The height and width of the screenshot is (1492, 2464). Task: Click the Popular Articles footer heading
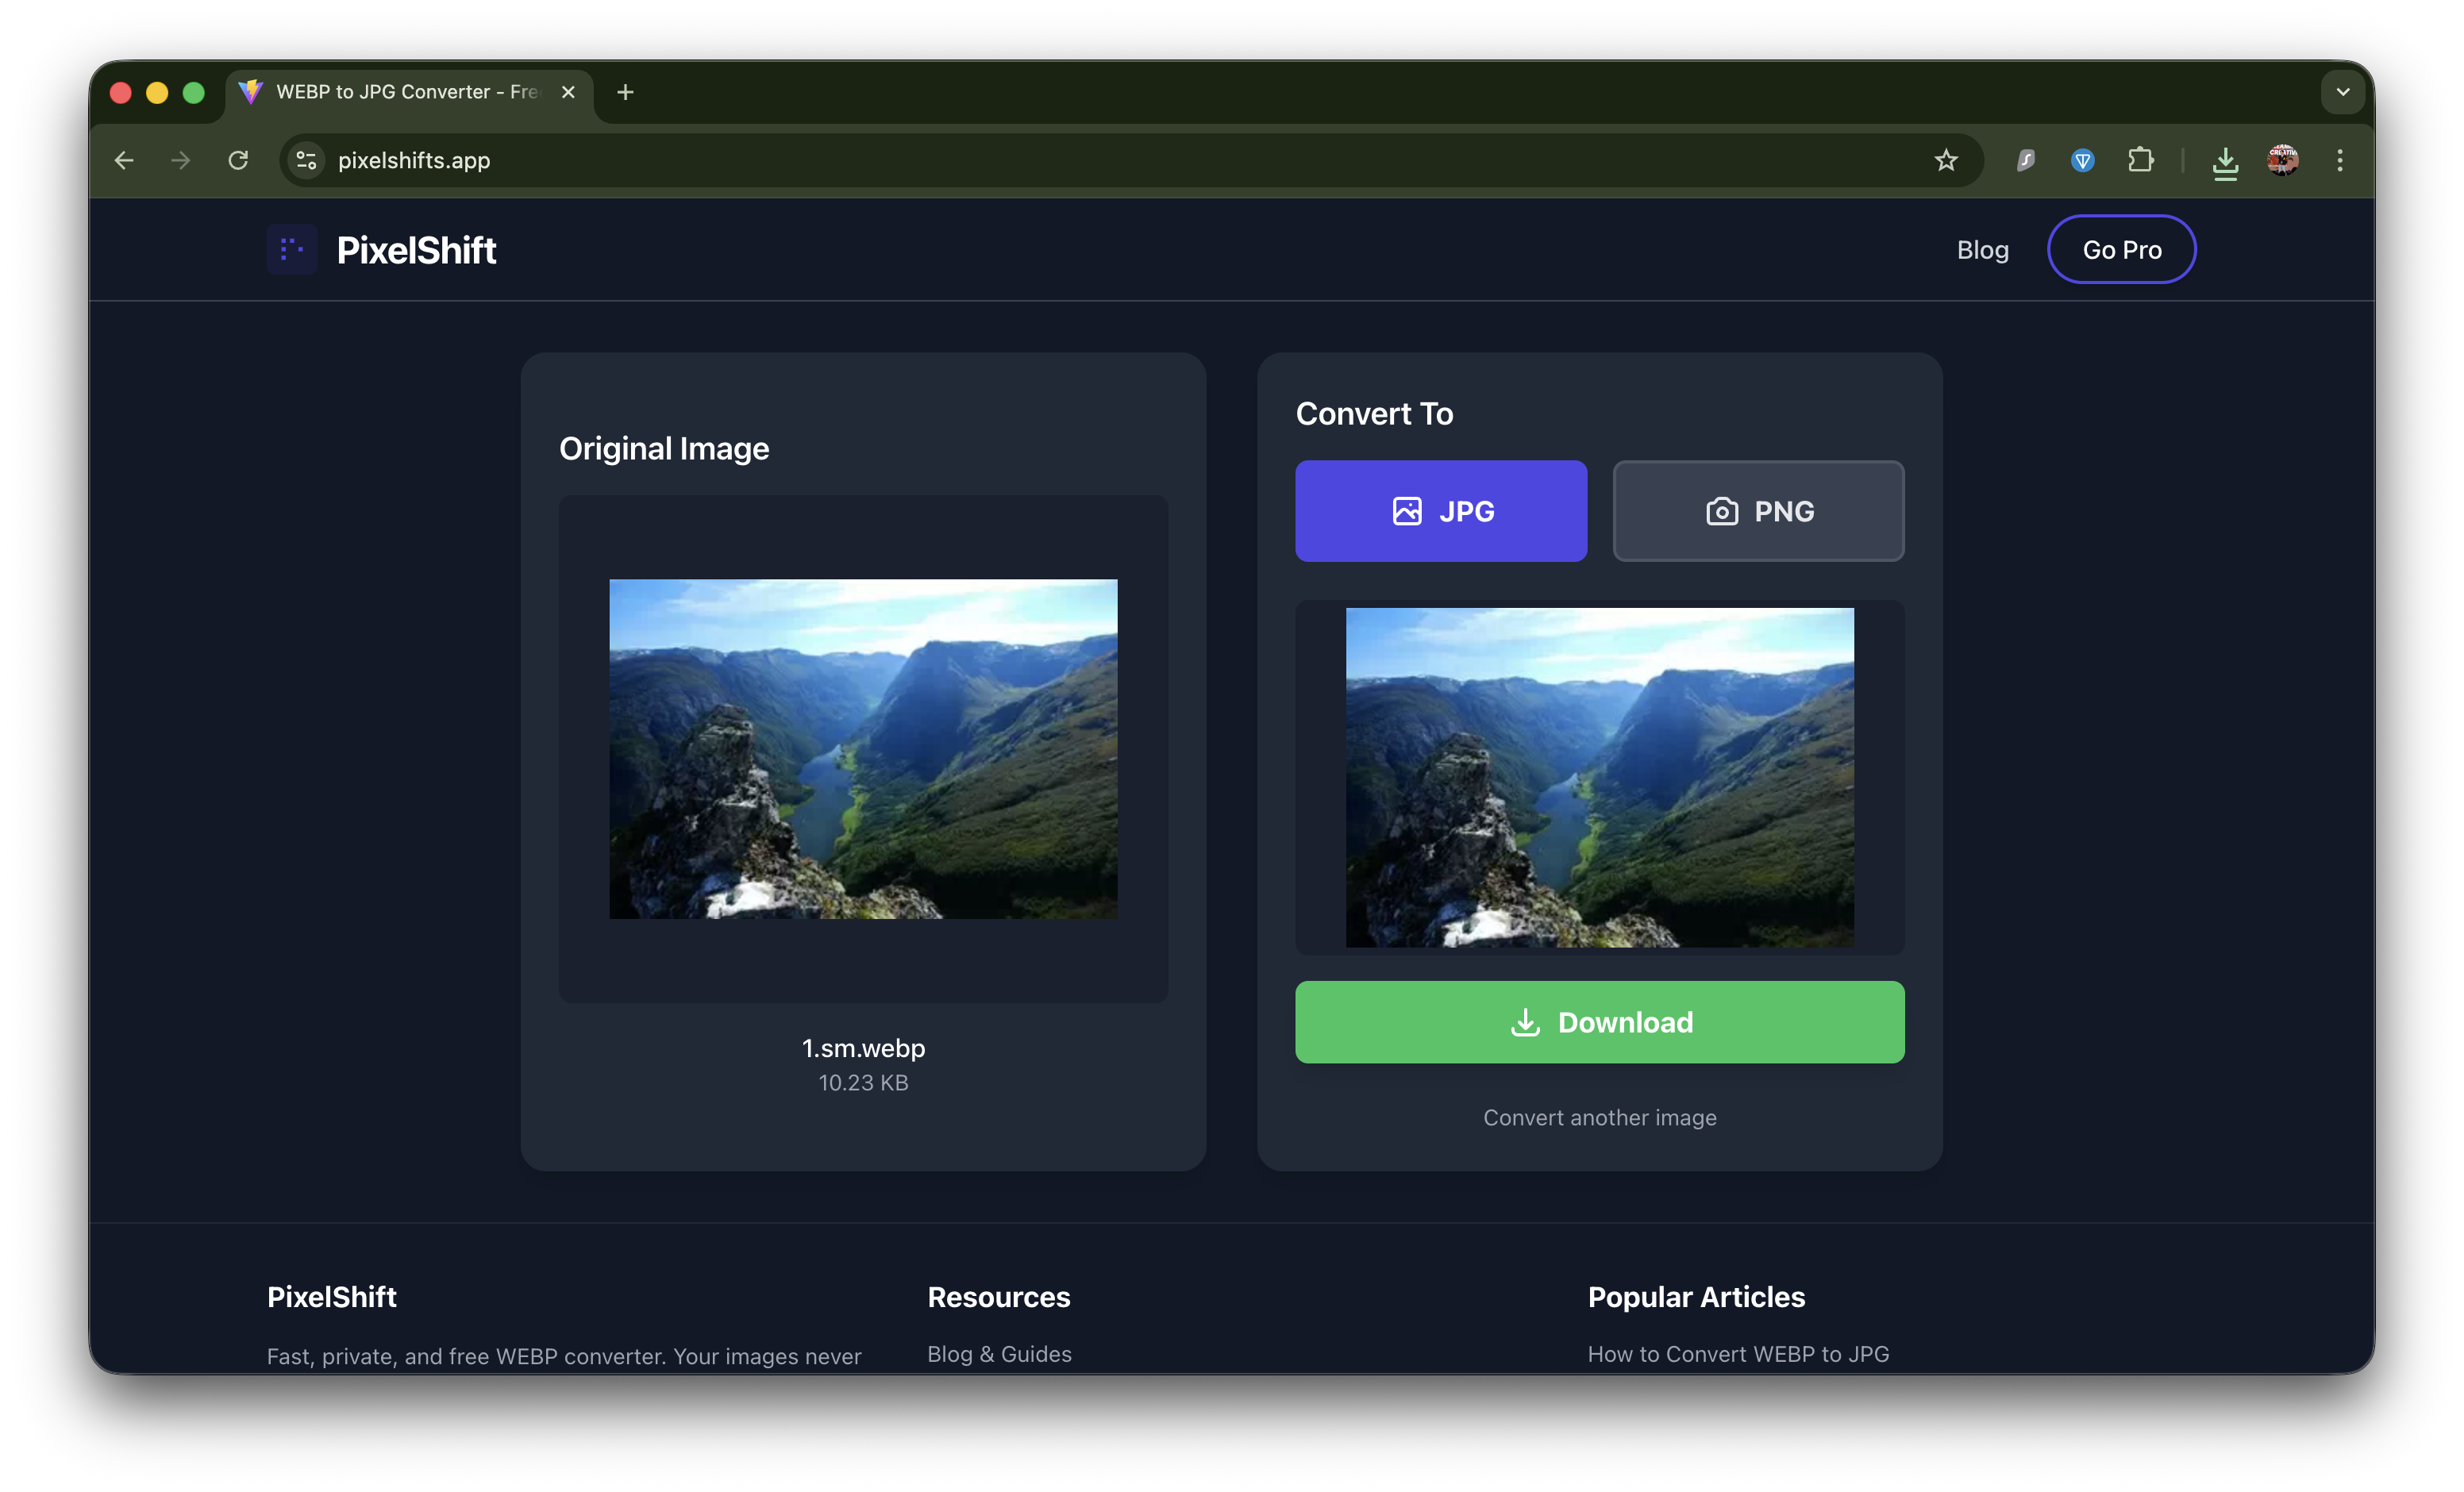coord(1696,1297)
